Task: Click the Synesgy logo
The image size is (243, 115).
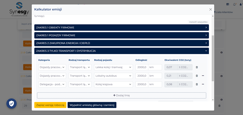Action: pyautogui.click(x=19, y=9)
